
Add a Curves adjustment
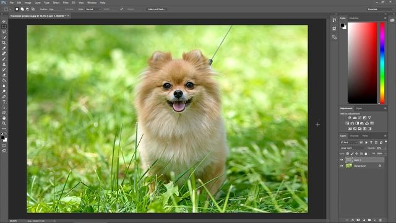(x=359, y=118)
